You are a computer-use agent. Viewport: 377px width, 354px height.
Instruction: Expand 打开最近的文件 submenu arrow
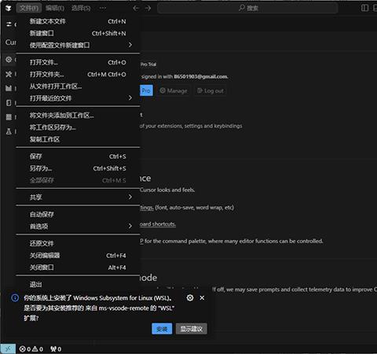tap(130, 98)
